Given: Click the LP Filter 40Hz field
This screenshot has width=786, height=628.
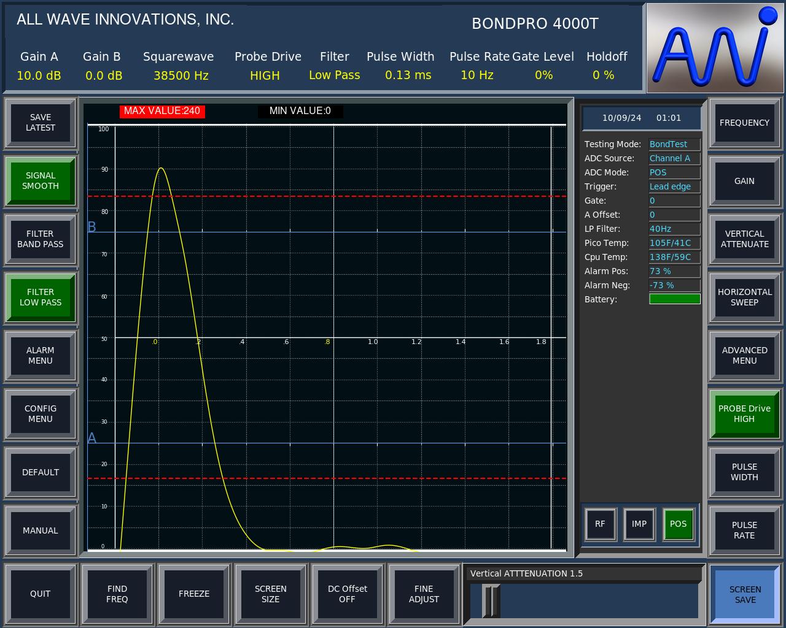Looking at the screenshot, I should [x=674, y=229].
